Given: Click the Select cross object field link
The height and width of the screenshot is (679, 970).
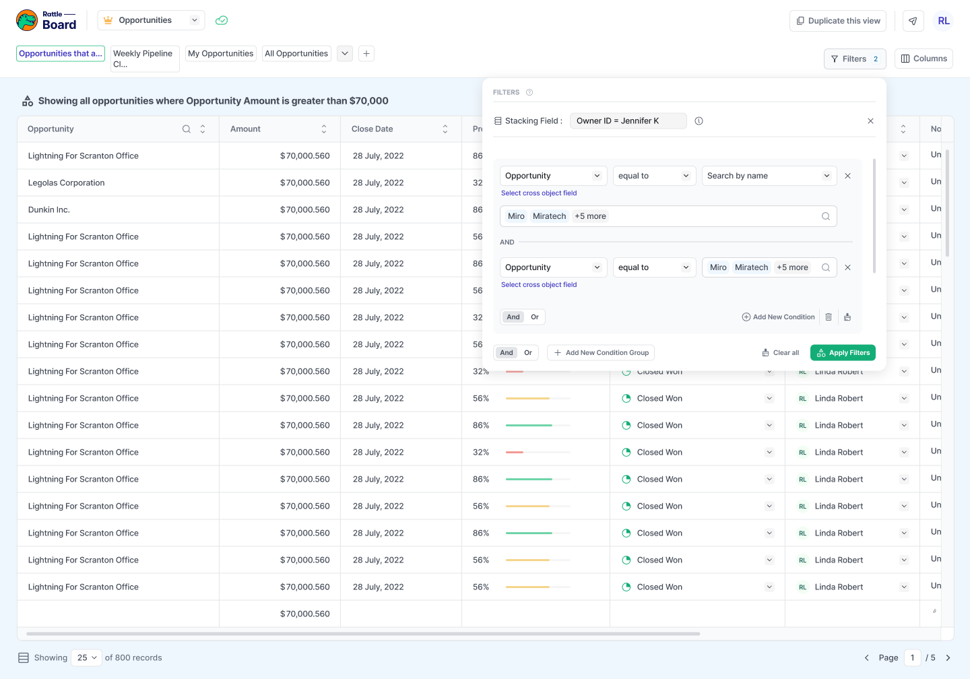Looking at the screenshot, I should pyautogui.click(x=539, y=193).
